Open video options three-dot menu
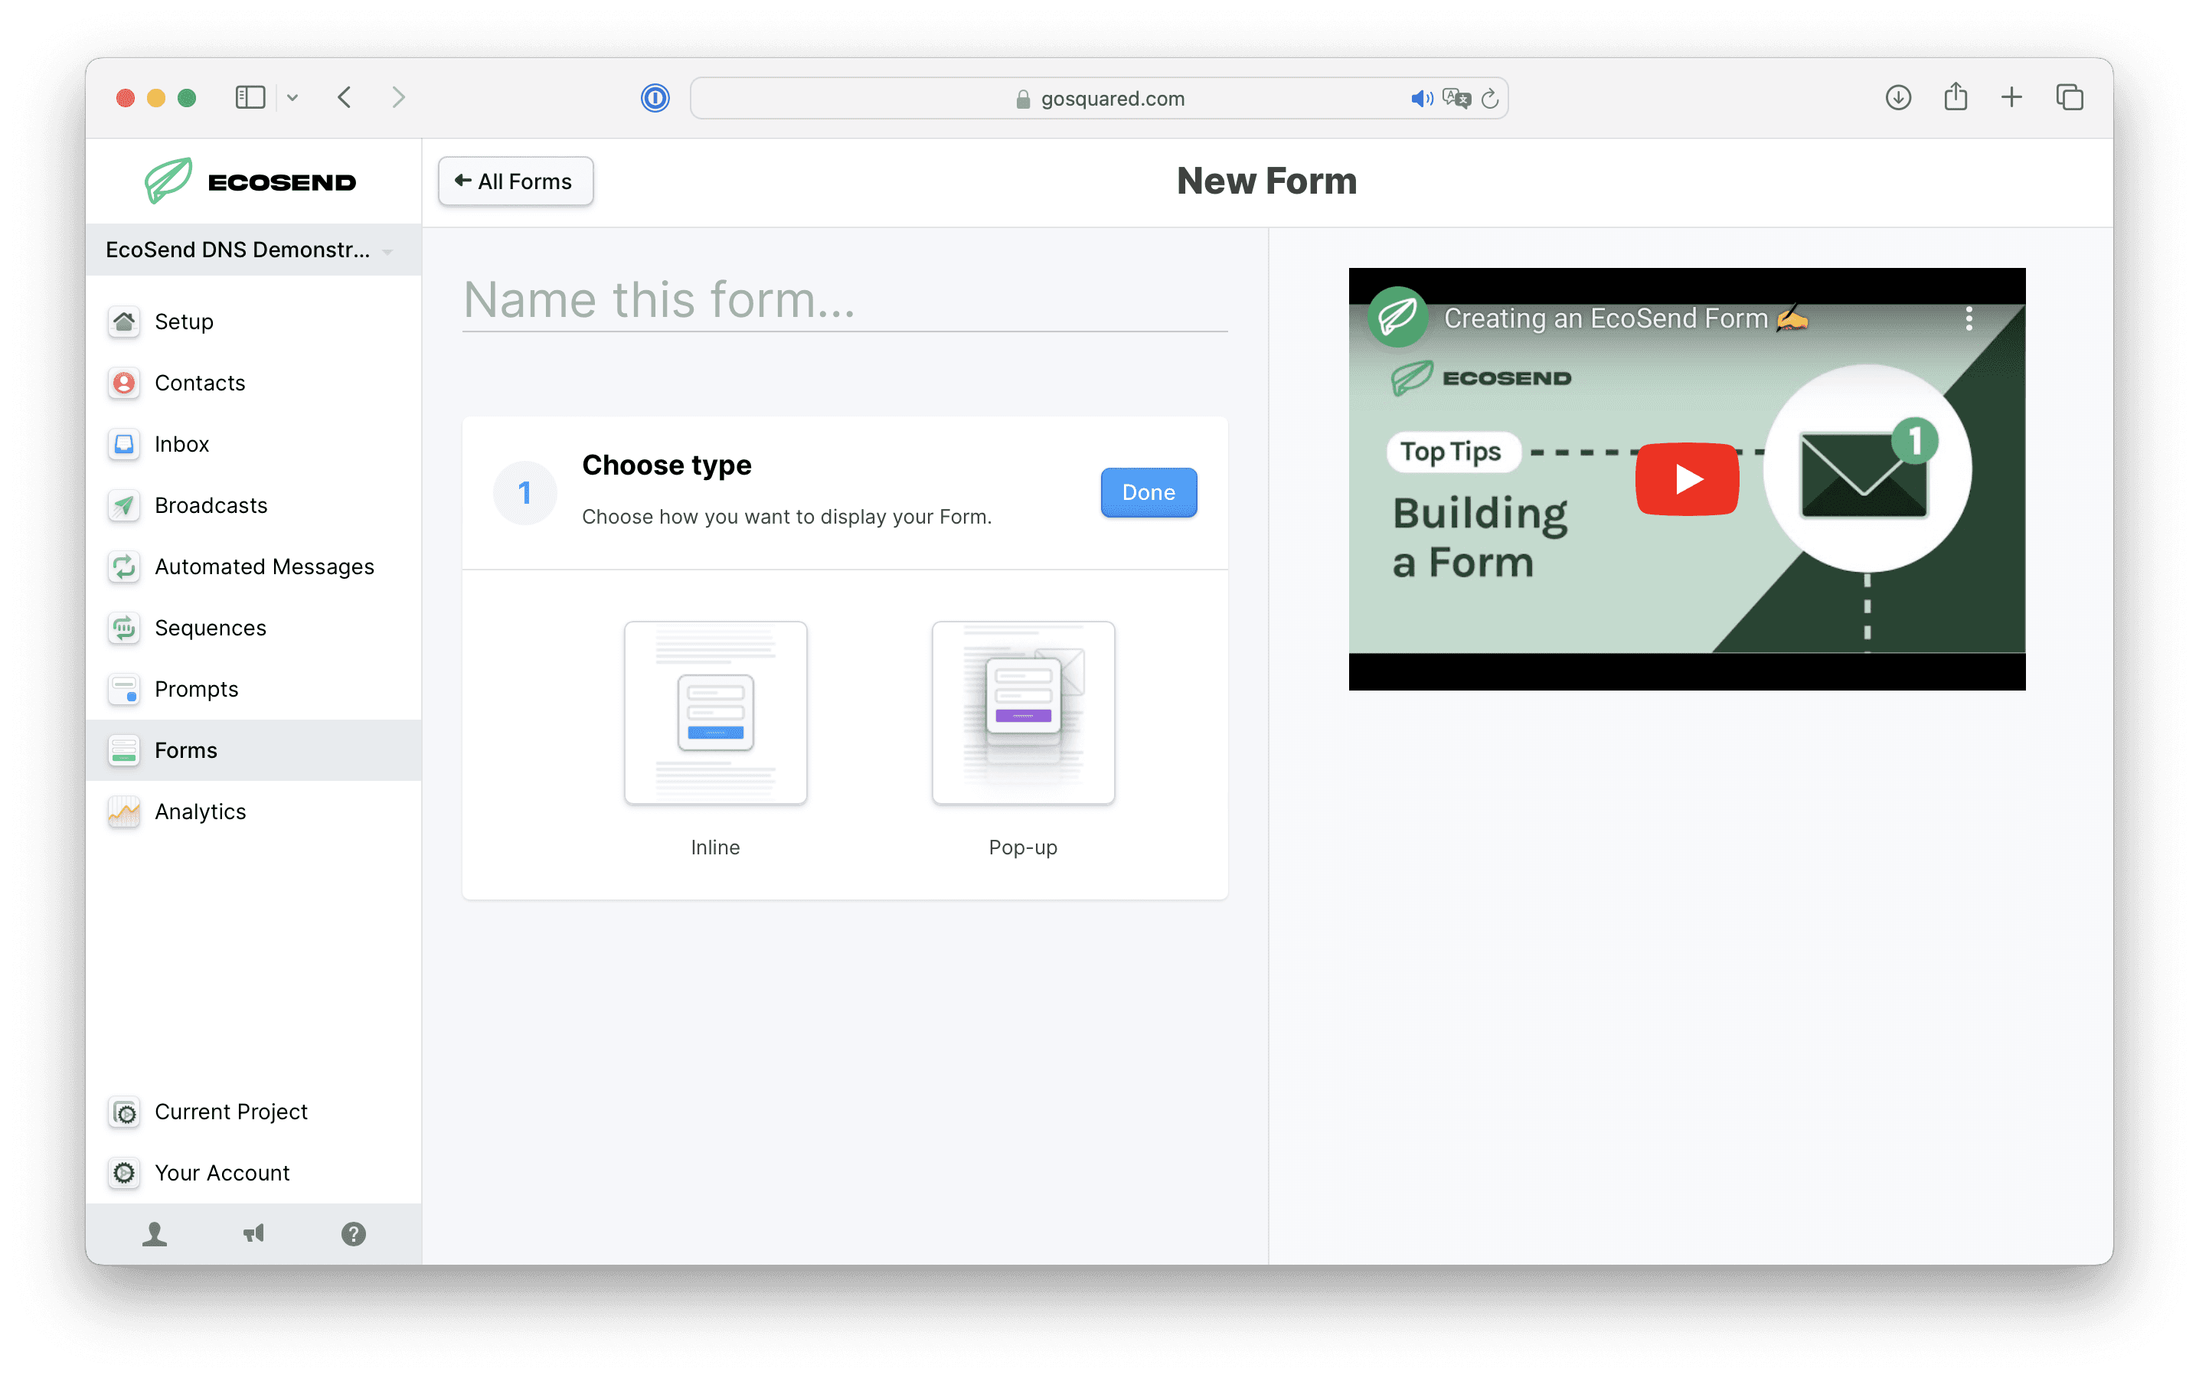 1969,318
